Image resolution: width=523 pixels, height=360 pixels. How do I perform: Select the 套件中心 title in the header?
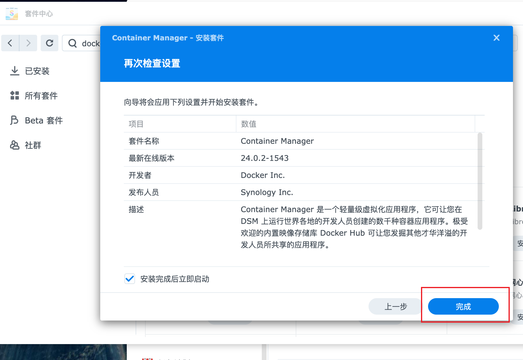39,14
